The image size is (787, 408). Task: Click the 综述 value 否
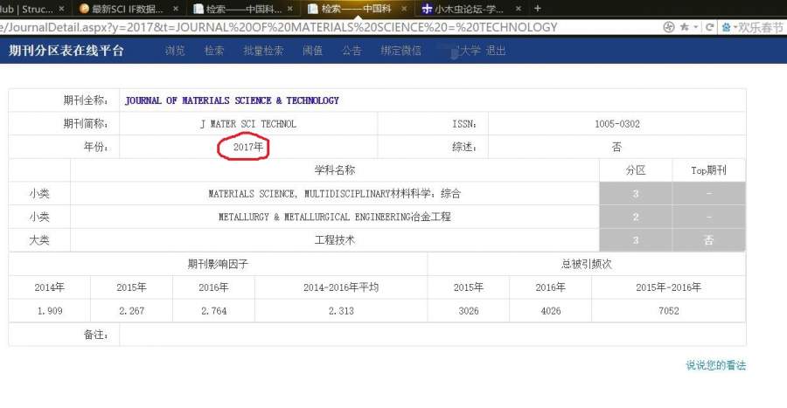[x=616, y=147]
